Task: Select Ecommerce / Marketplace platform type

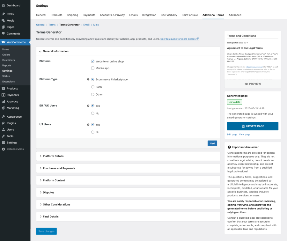Action: coord(92,79)
